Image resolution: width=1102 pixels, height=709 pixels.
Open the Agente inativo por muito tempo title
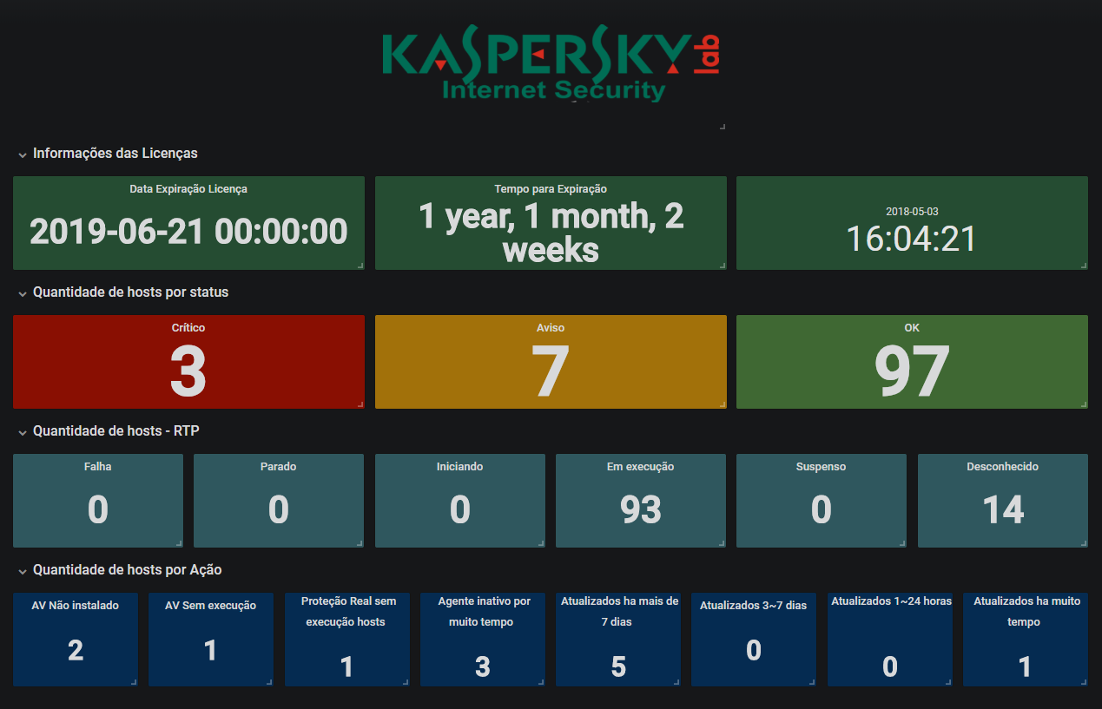click(x=482, y=611)
